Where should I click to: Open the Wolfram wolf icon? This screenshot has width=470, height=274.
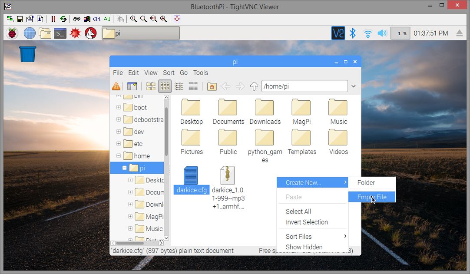tap(90, 33)
